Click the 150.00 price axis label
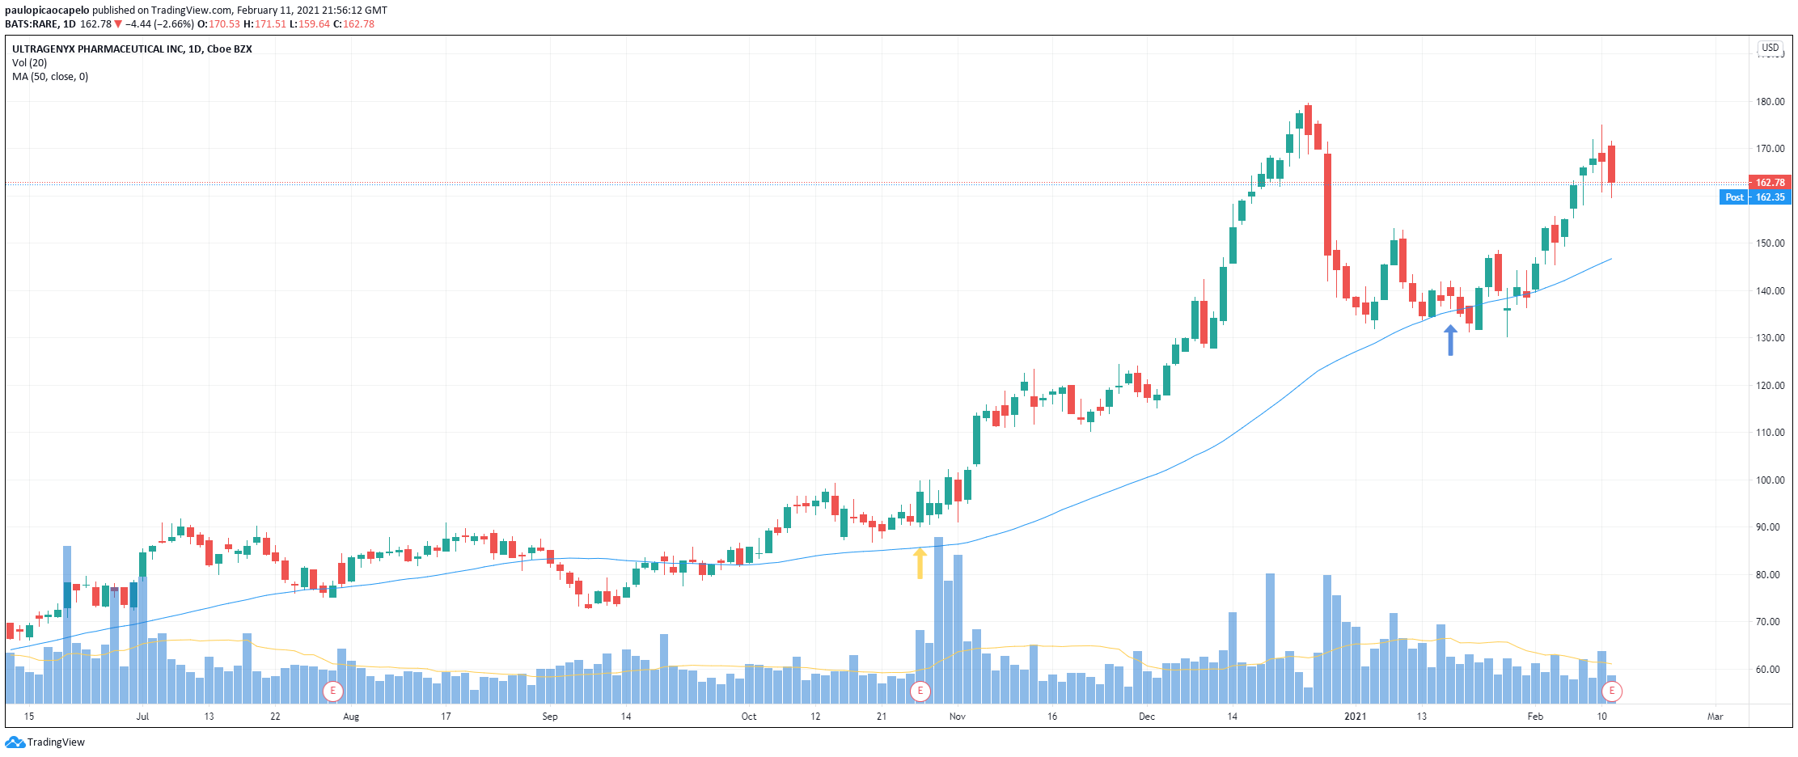This screenshot has width=1798, height=757. 1770,243
